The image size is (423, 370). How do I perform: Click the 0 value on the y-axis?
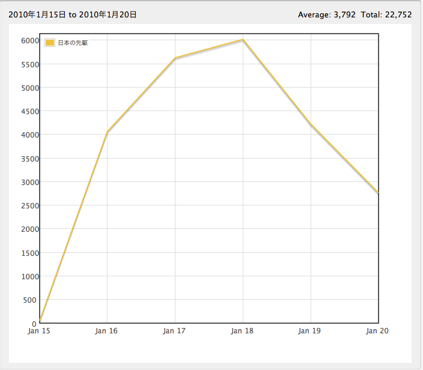coord(34,323)
